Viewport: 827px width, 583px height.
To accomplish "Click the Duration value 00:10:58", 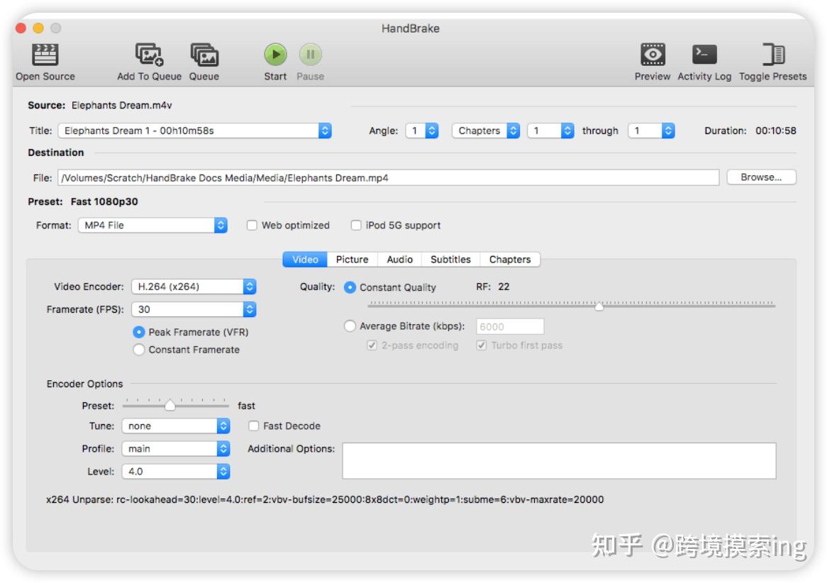I will 776,131.
